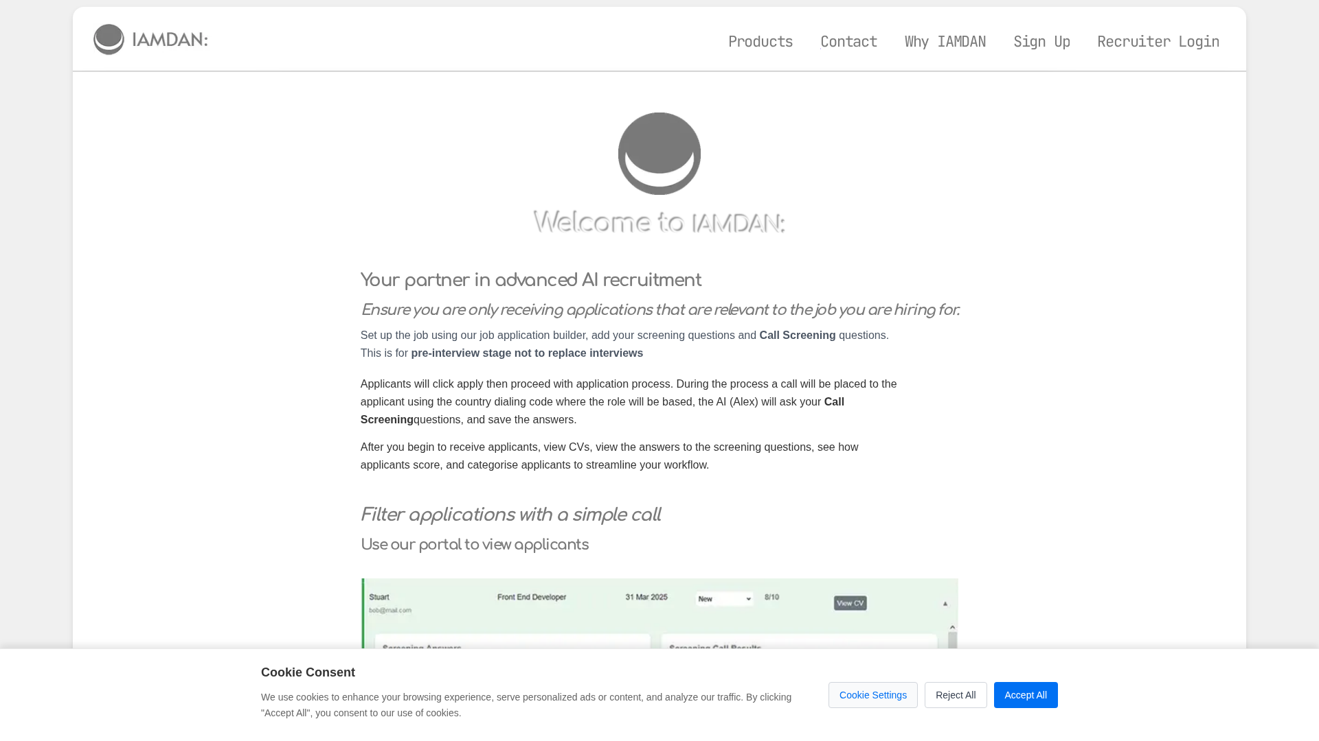Accept All cookies

1026,694
